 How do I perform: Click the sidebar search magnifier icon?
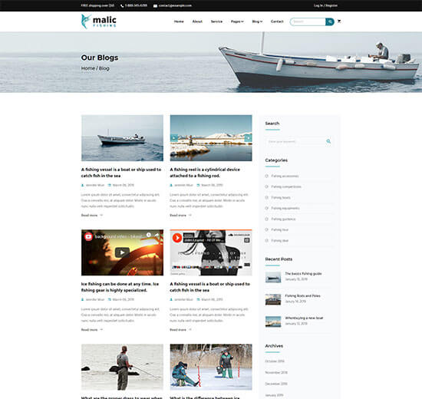tap(328, 141)
